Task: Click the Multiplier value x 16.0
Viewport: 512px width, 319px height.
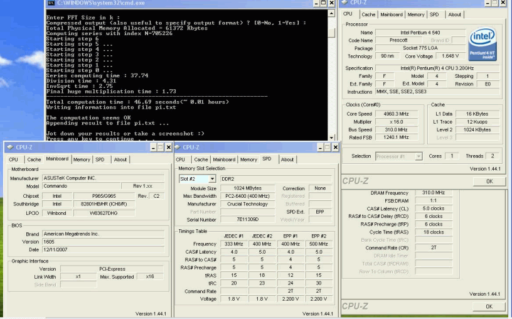Action: [396, 122]
